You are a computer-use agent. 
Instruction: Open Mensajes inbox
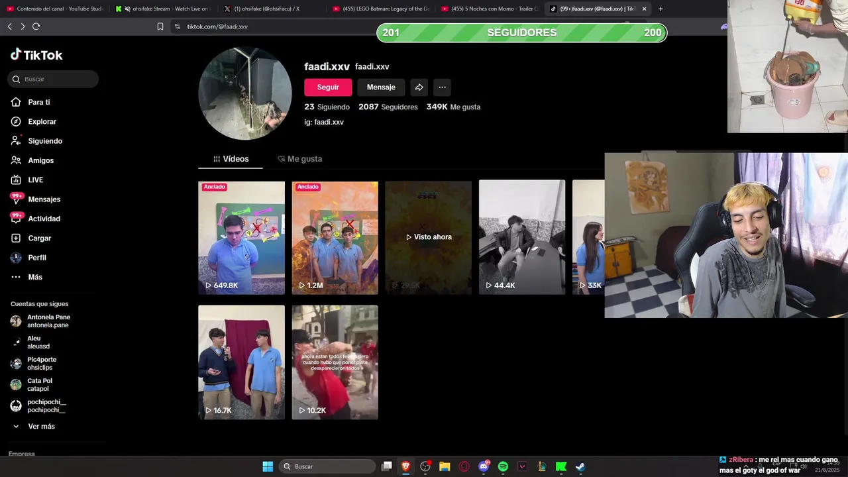pyautogui.click(x=36, y=199)
